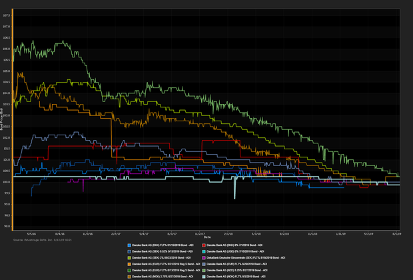The width and height of the screenshot is (413, 280).
Task: Click the 1/31/19 date tick label
Action: (340, 234)
